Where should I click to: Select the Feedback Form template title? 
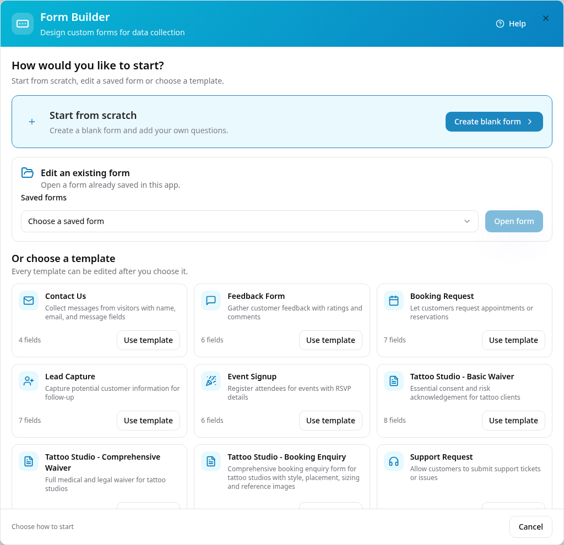(x=256, y=296)
